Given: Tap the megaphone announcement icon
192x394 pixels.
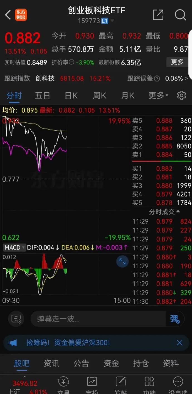Looking at the screenshot, I should pyautogui.click(x=13, y=343).
